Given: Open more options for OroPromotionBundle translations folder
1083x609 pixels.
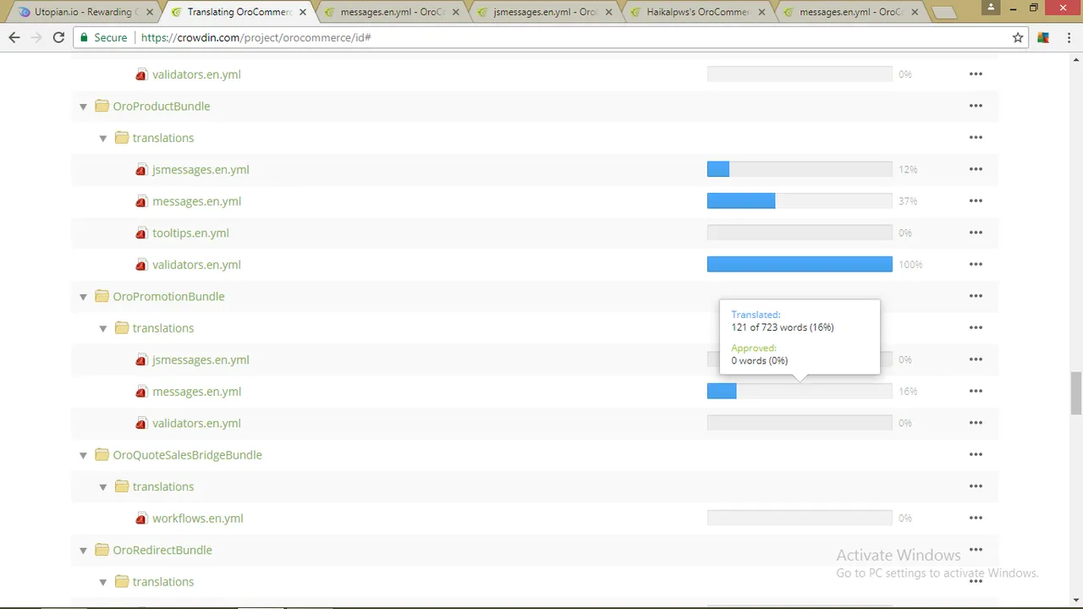Looking at the screenshot, I should tap(976, 328).
